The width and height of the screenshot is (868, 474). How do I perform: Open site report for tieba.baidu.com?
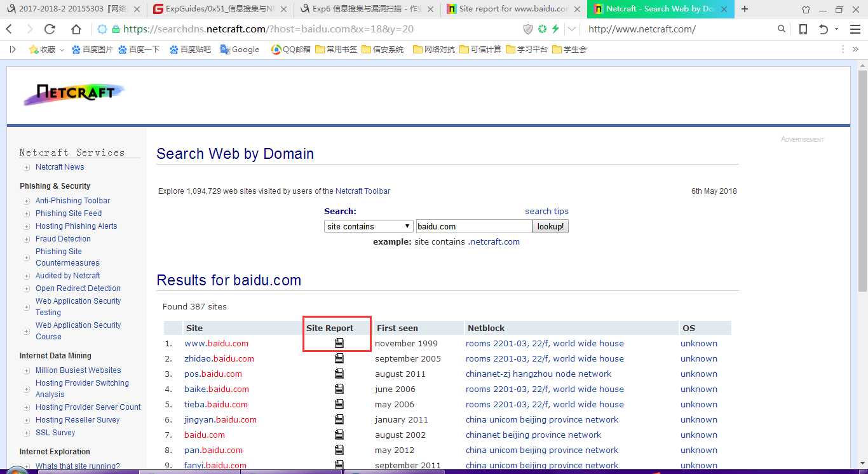339,404
